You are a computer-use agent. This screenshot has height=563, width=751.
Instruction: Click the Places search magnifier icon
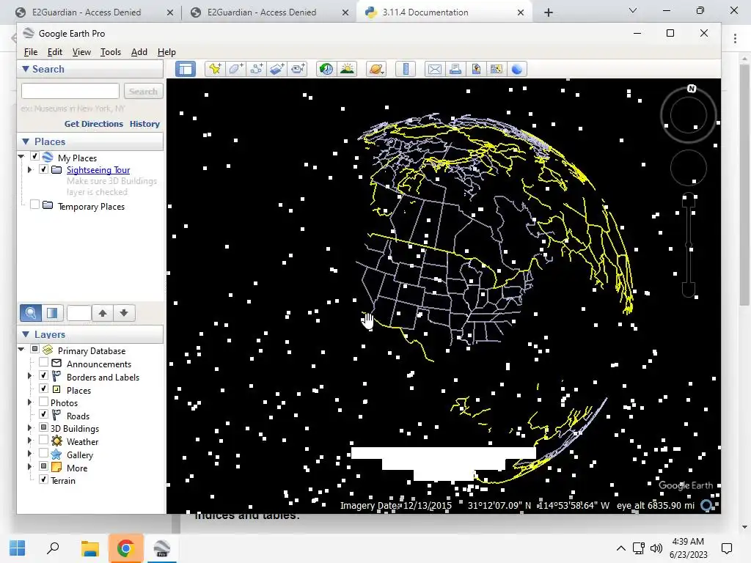(30, 313)
